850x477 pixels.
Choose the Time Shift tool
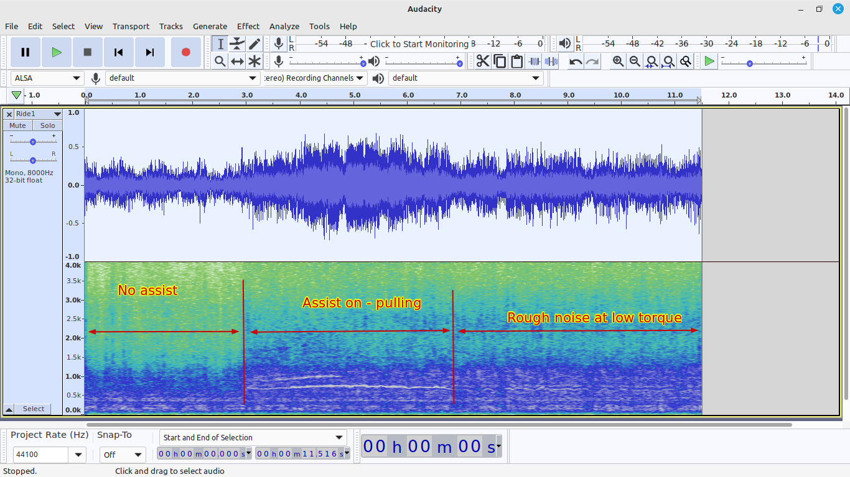tap(237, 61)
